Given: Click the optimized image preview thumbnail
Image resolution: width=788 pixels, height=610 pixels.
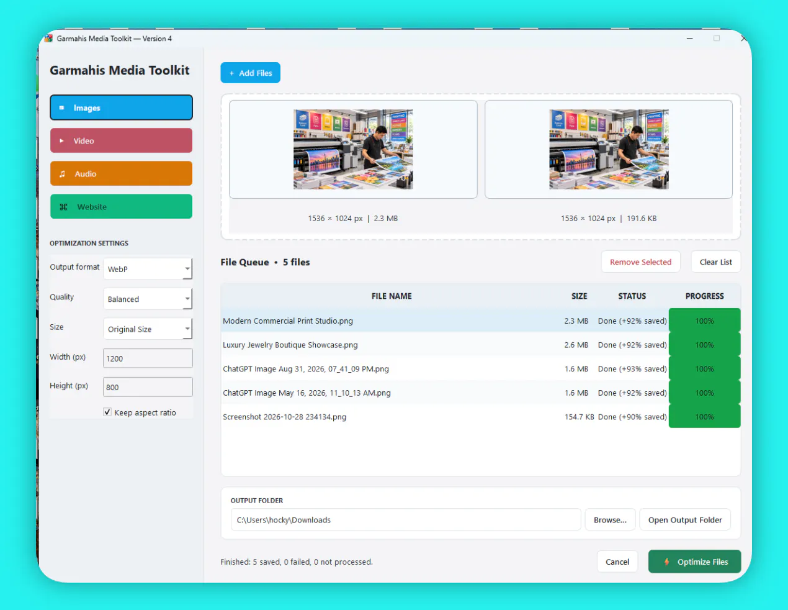Looking at the screenshot, I should tap(609, 149).
